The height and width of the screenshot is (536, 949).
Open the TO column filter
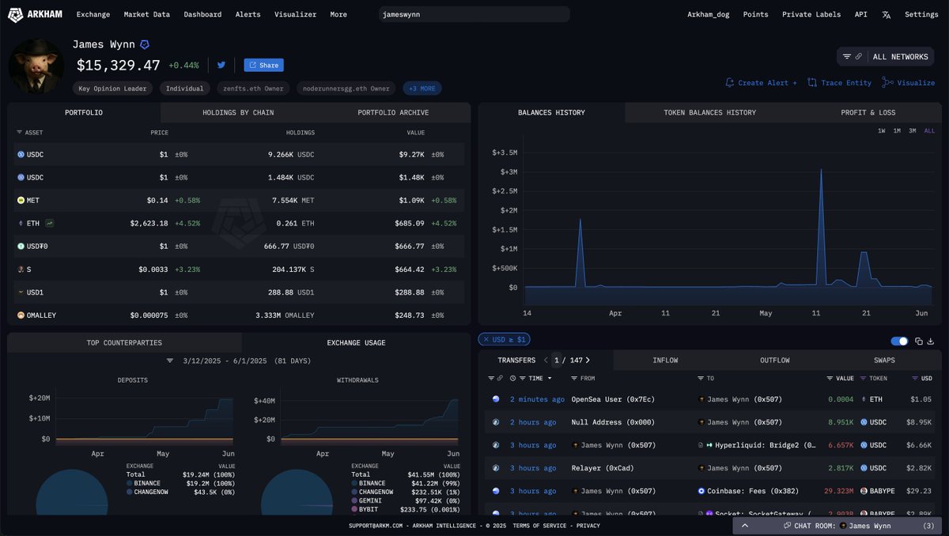click(700, 378)
